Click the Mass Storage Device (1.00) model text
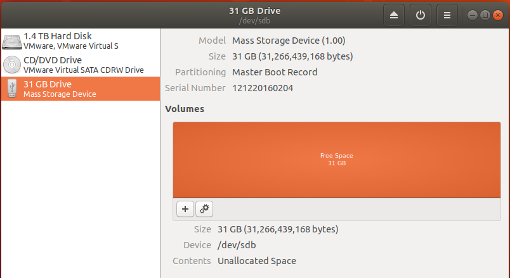This screenshot has height=278, width=510. pos(289,41)
